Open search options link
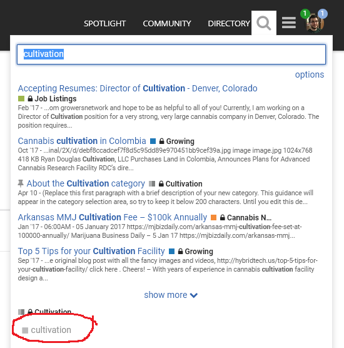Image resolution: width=344 pixels, height=348 pixels. click(310, 74)
